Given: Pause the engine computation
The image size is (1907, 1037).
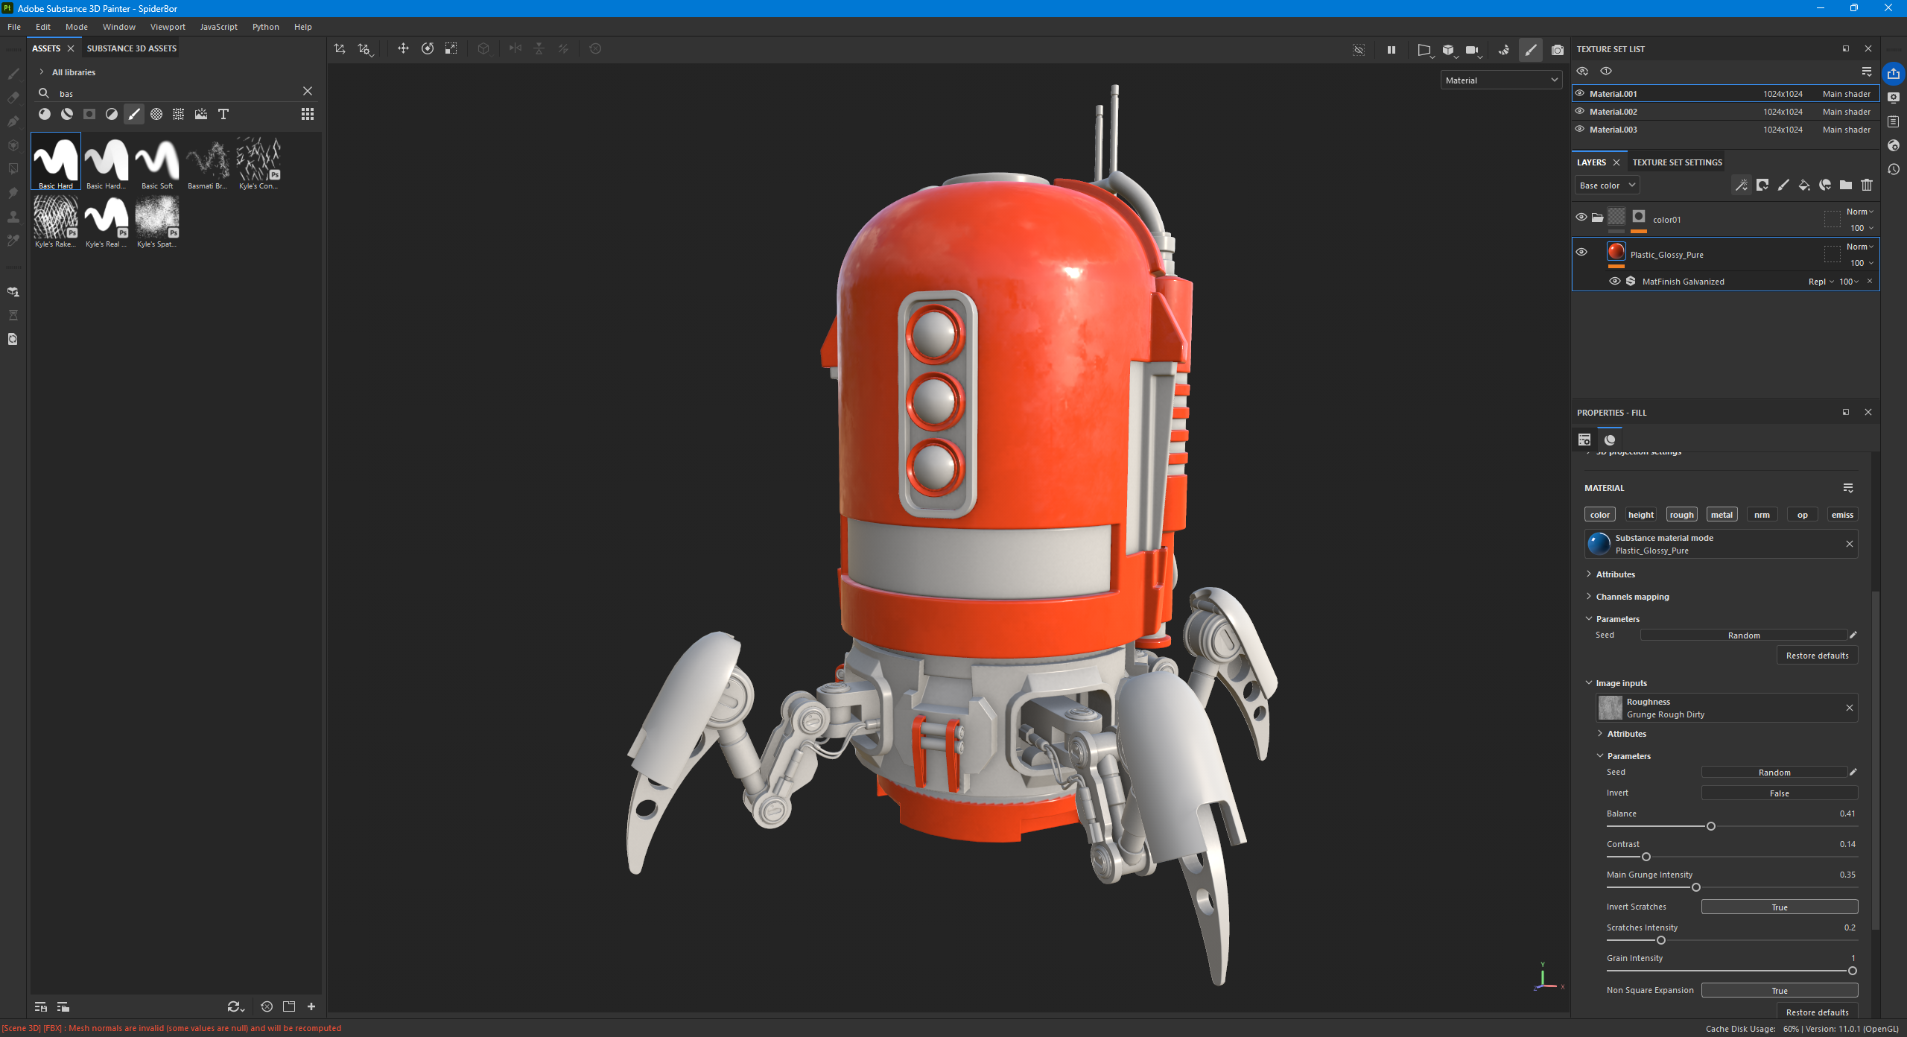Looking at the screenshot, I should [1391, 50].
